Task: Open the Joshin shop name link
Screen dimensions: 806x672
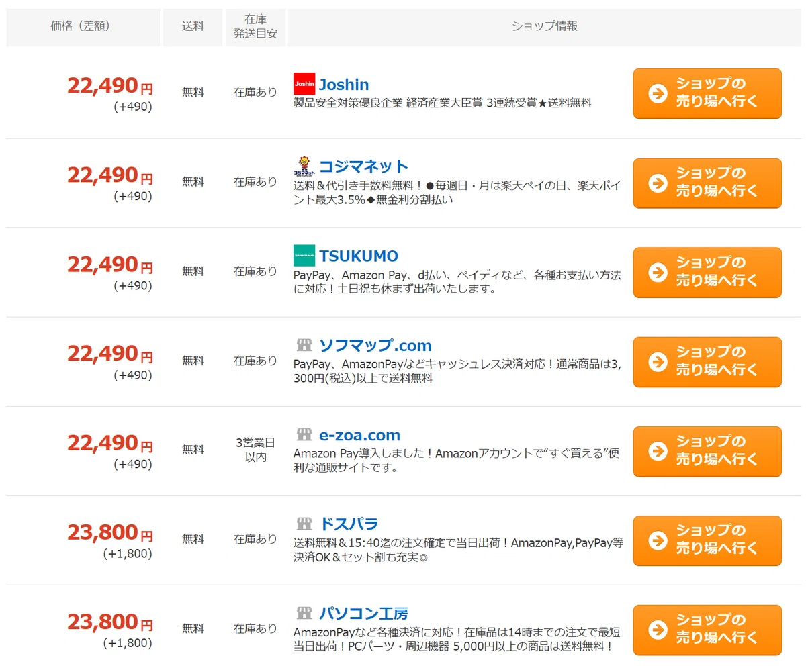Action: pos(344,85)
